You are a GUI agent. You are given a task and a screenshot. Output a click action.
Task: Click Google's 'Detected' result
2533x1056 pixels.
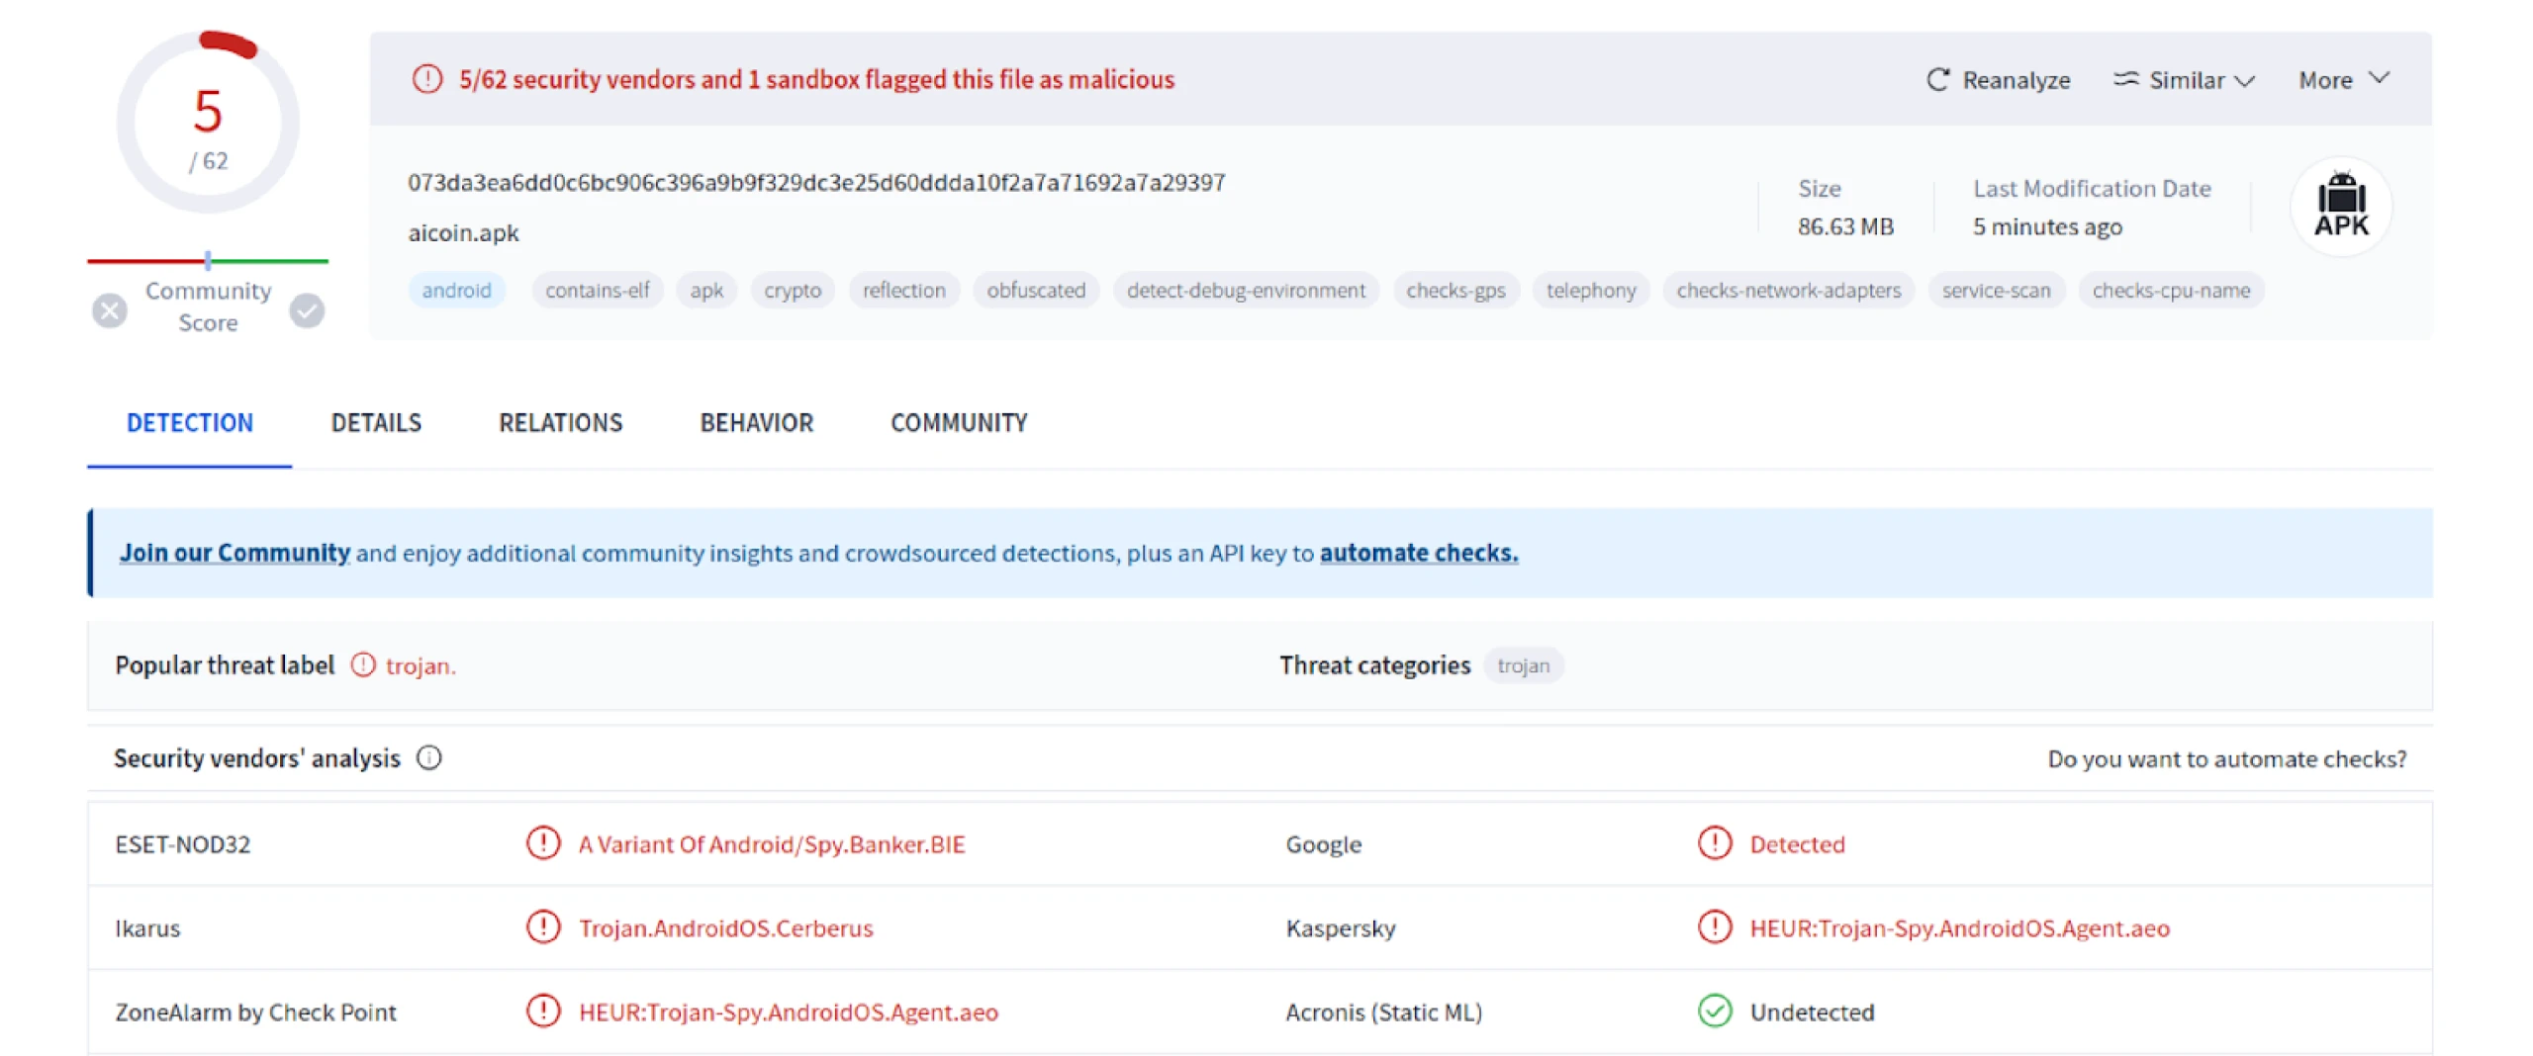point(1797,844)
